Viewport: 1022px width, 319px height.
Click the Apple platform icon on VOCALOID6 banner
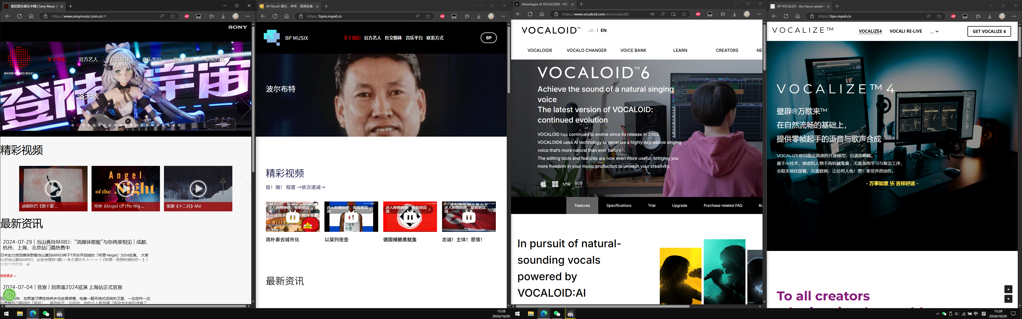[x=543, y=184]
